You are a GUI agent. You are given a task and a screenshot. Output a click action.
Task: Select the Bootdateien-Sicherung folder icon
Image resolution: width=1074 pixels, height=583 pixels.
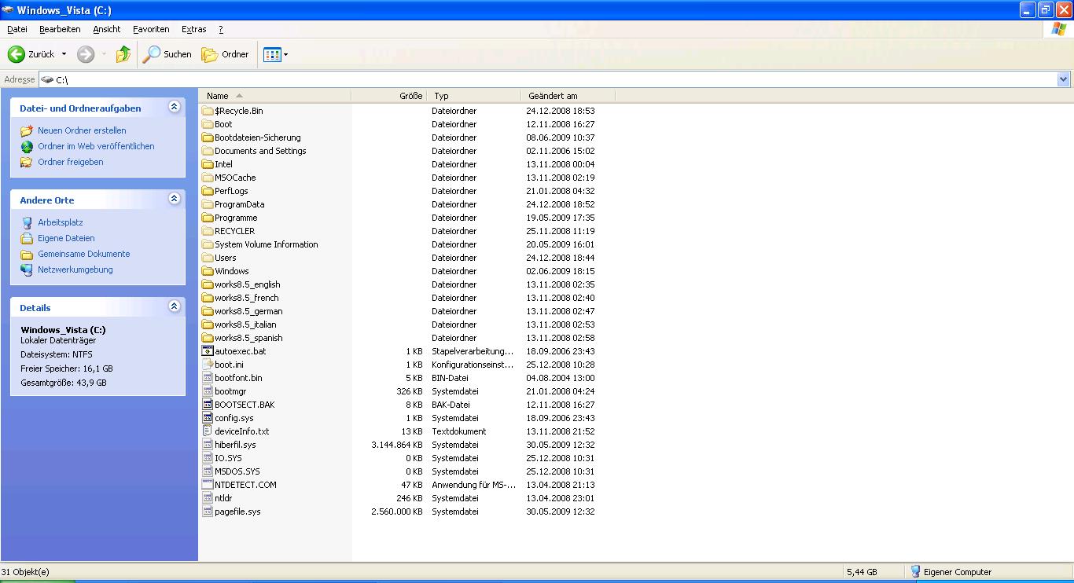pos(208,137)
